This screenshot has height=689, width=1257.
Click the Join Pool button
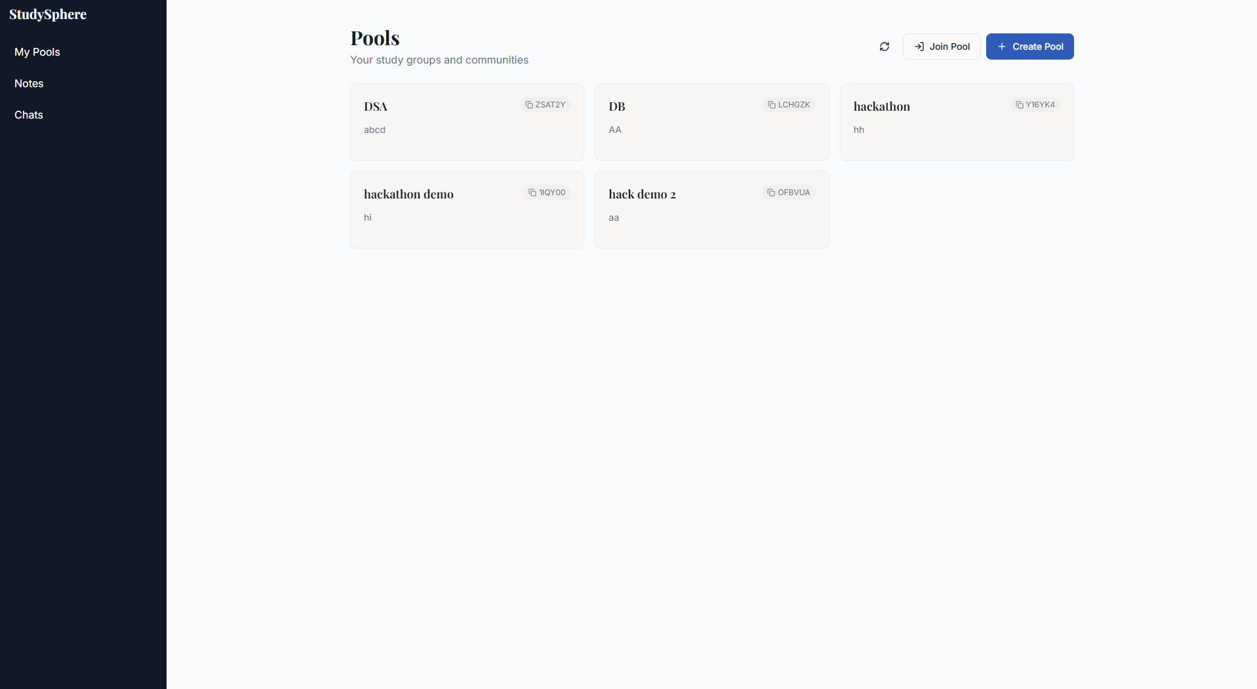click(x=942, y=47)
